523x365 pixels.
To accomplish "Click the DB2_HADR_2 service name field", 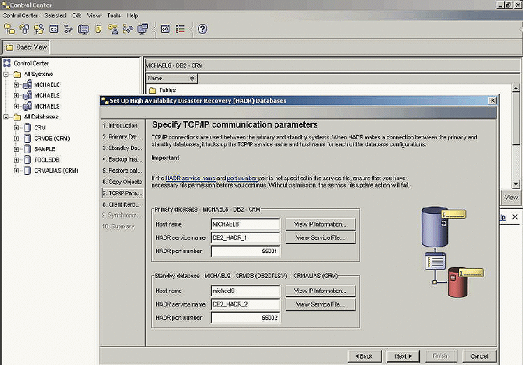I will click(x=245, y=304).
